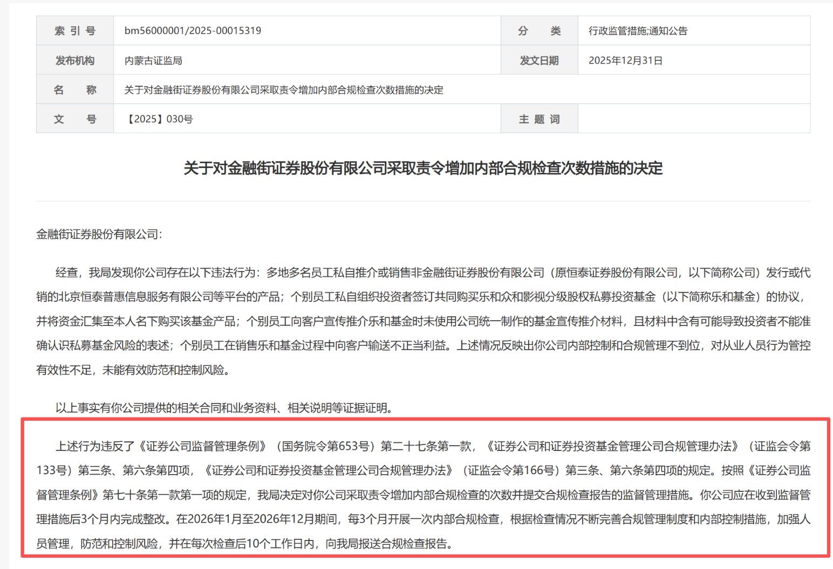
Task: Click the 内蒙古证监局 publisher value
Action: [x=153, y=60]
